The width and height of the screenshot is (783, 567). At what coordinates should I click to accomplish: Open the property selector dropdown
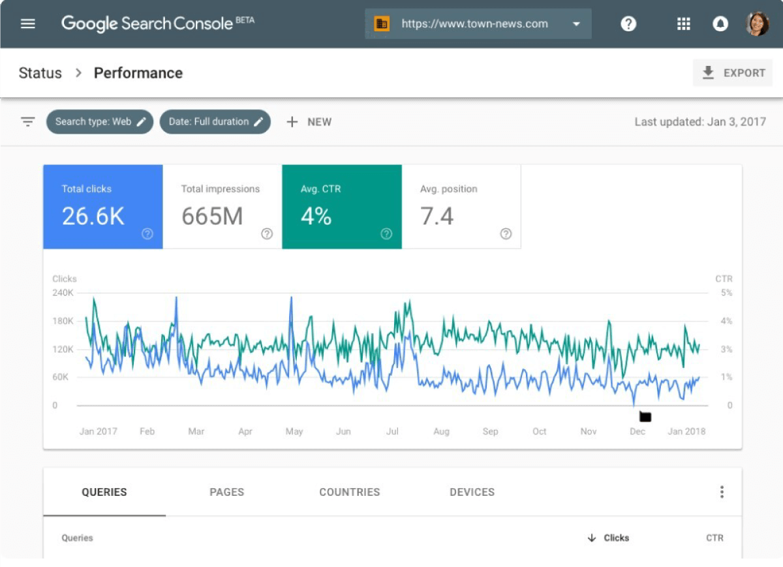[x=576, y=23]
